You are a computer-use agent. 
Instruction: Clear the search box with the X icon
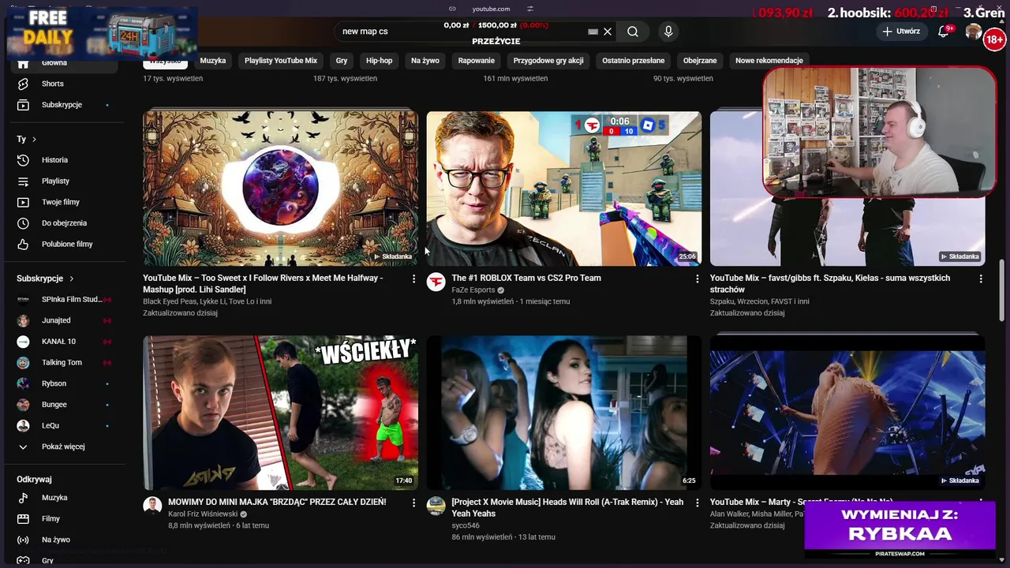[608, 32]
